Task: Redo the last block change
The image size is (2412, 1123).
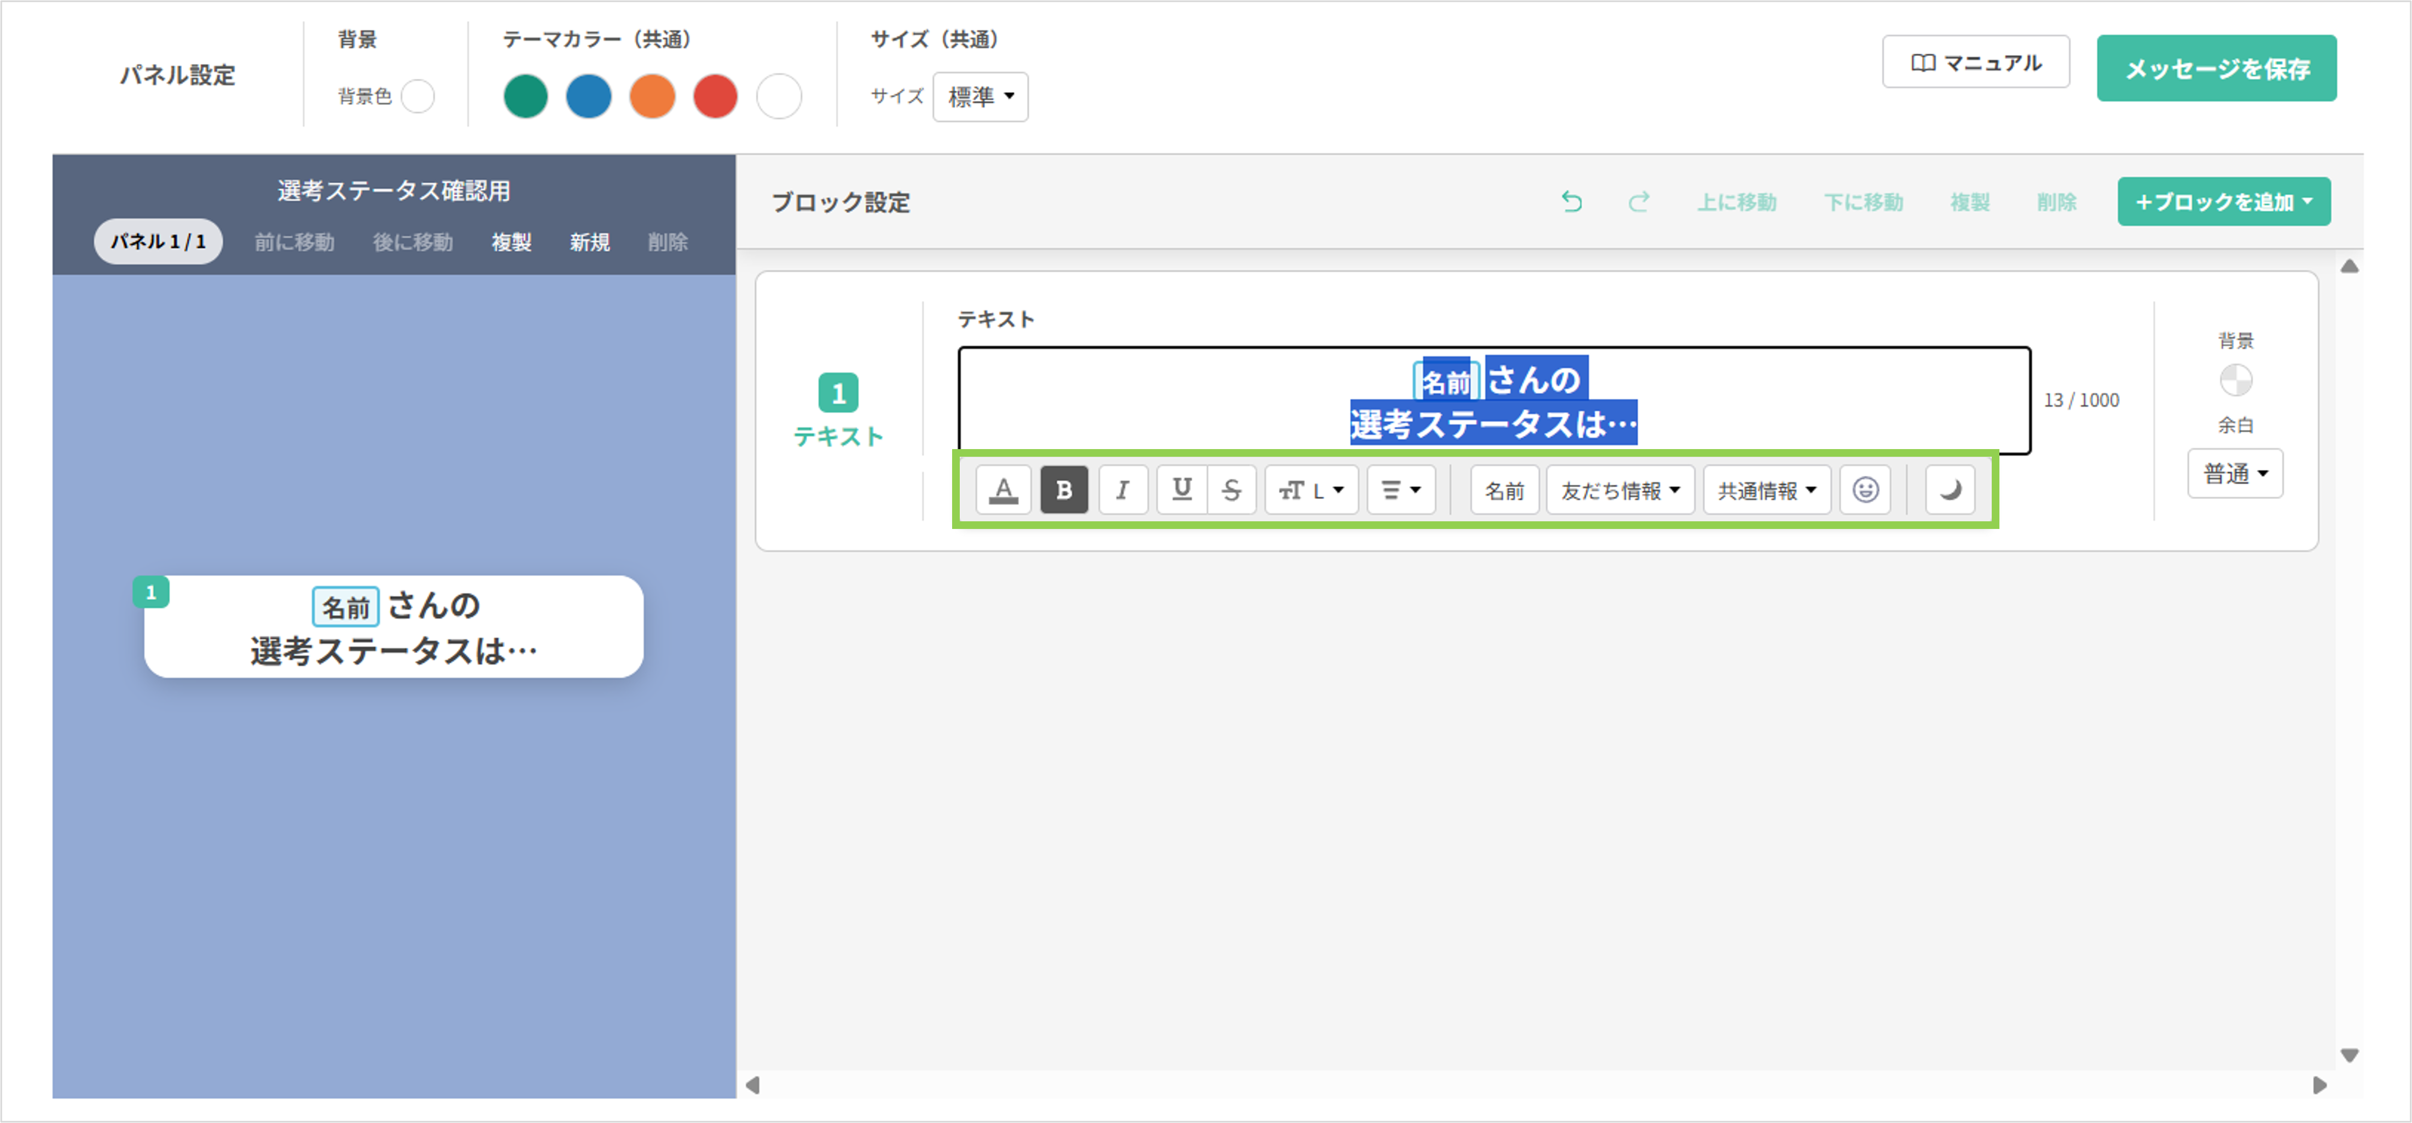Action: pyautogui.click(x=1639, y=201)
